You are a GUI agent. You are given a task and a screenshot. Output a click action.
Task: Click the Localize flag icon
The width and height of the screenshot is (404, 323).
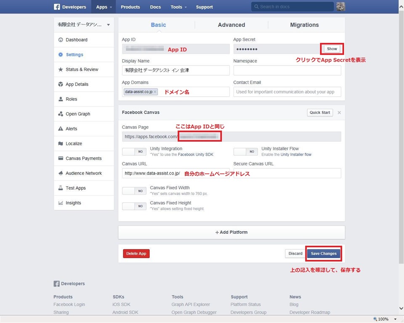pyautogui.click(x=61, y=143)
